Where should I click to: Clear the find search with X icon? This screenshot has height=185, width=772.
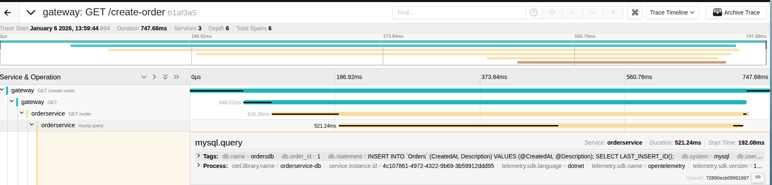(x=613, y=12)
